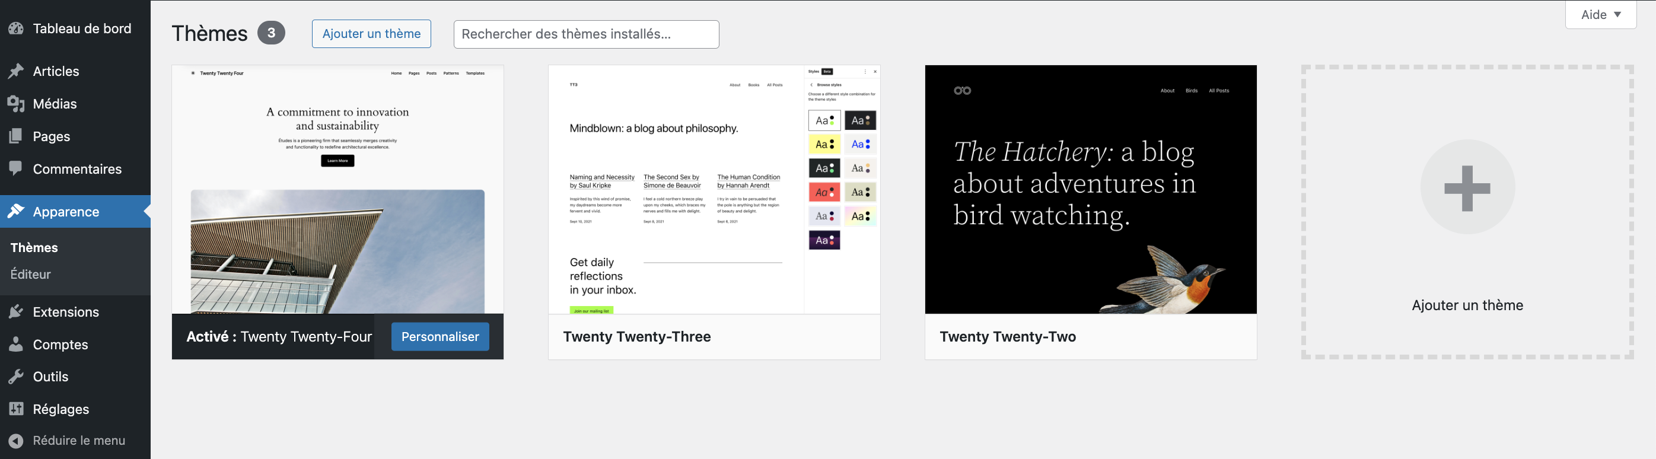Select Pages in the admin sidebar
This screenshot has width=1656, height=459.
pos(75,136)
